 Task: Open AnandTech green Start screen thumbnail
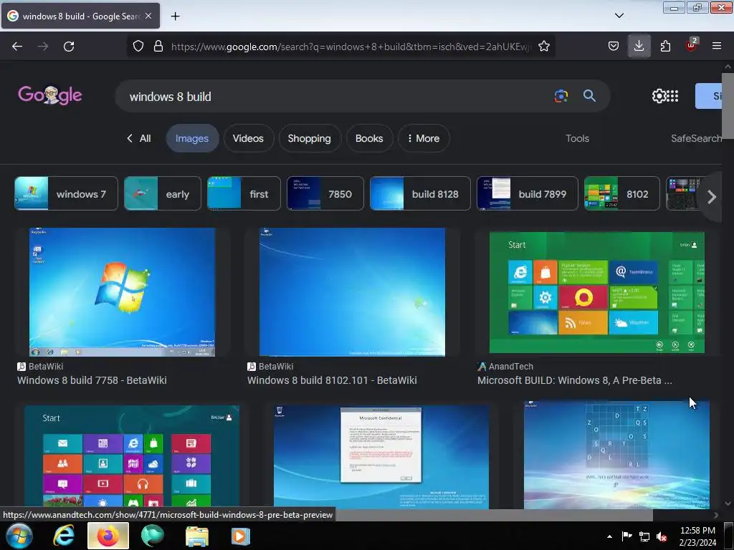pos(597,292)
